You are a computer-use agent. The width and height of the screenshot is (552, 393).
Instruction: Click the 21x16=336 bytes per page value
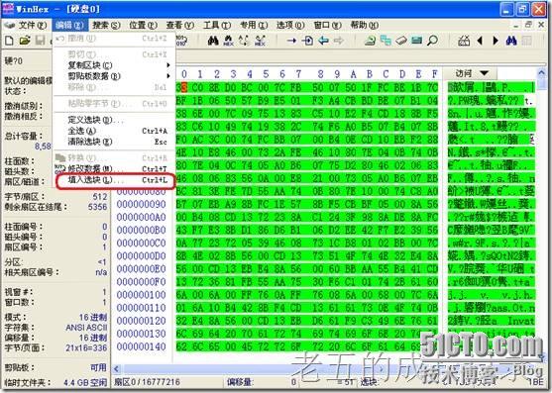86,348
